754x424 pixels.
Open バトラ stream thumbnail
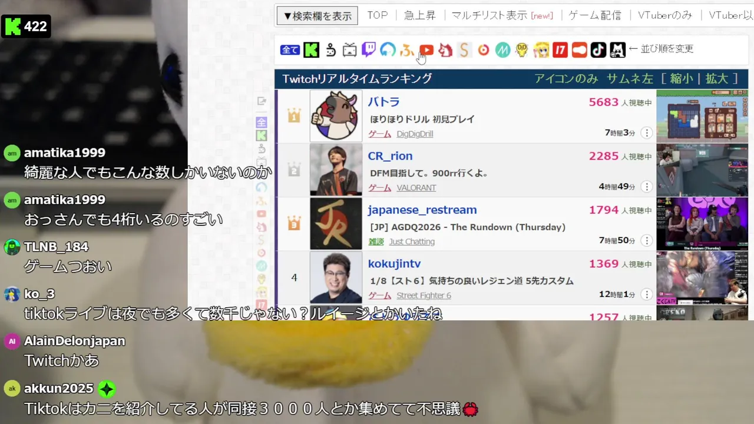pyautogui.click(x=702, y=116)
